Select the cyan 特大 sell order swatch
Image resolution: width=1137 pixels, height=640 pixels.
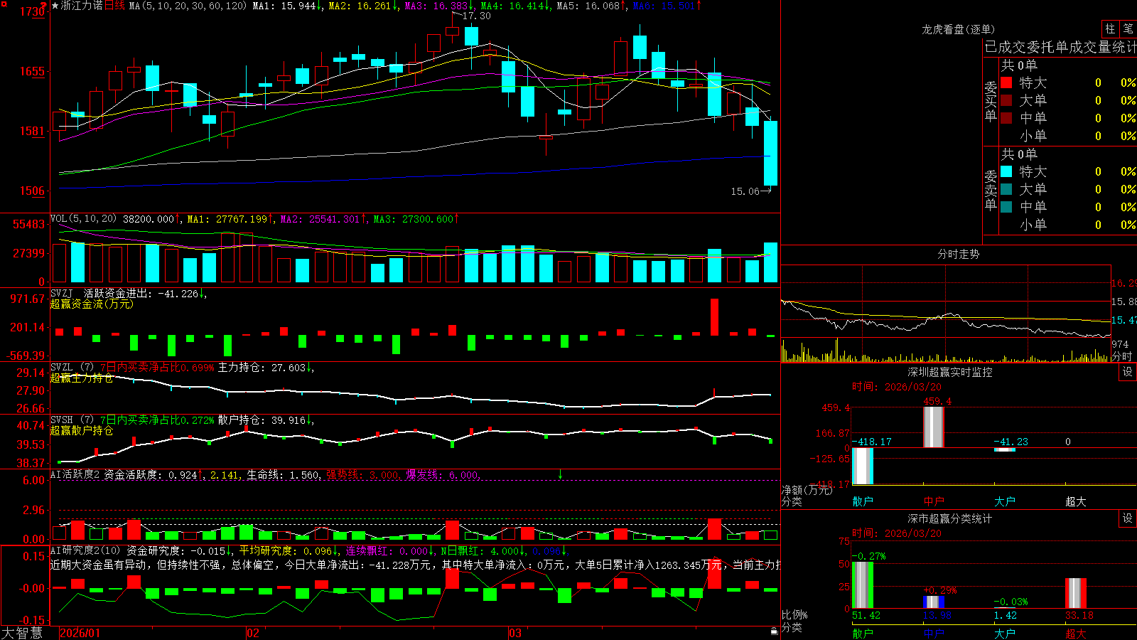pos(1006,171)
